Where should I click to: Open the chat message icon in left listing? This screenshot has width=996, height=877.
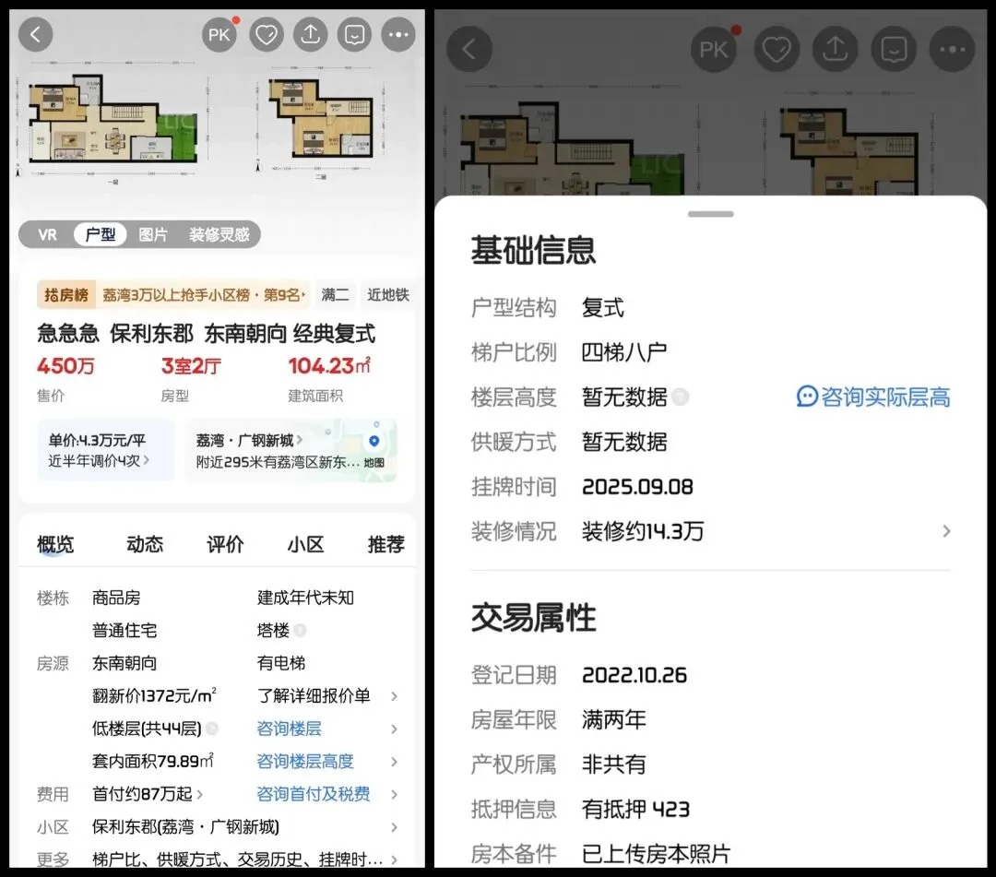(x=354, y=34)
